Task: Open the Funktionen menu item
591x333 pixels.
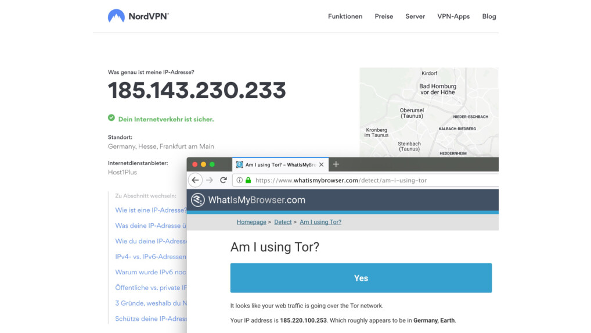Action: (345, 17)
